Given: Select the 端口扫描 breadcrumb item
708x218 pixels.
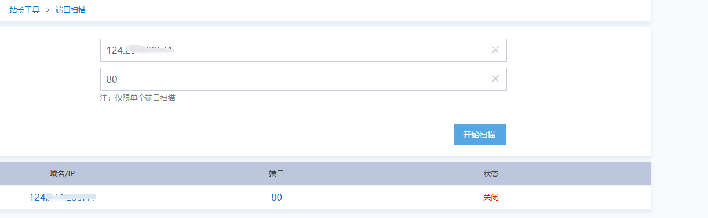Looking at the screenshot, I should pos(71,10).
